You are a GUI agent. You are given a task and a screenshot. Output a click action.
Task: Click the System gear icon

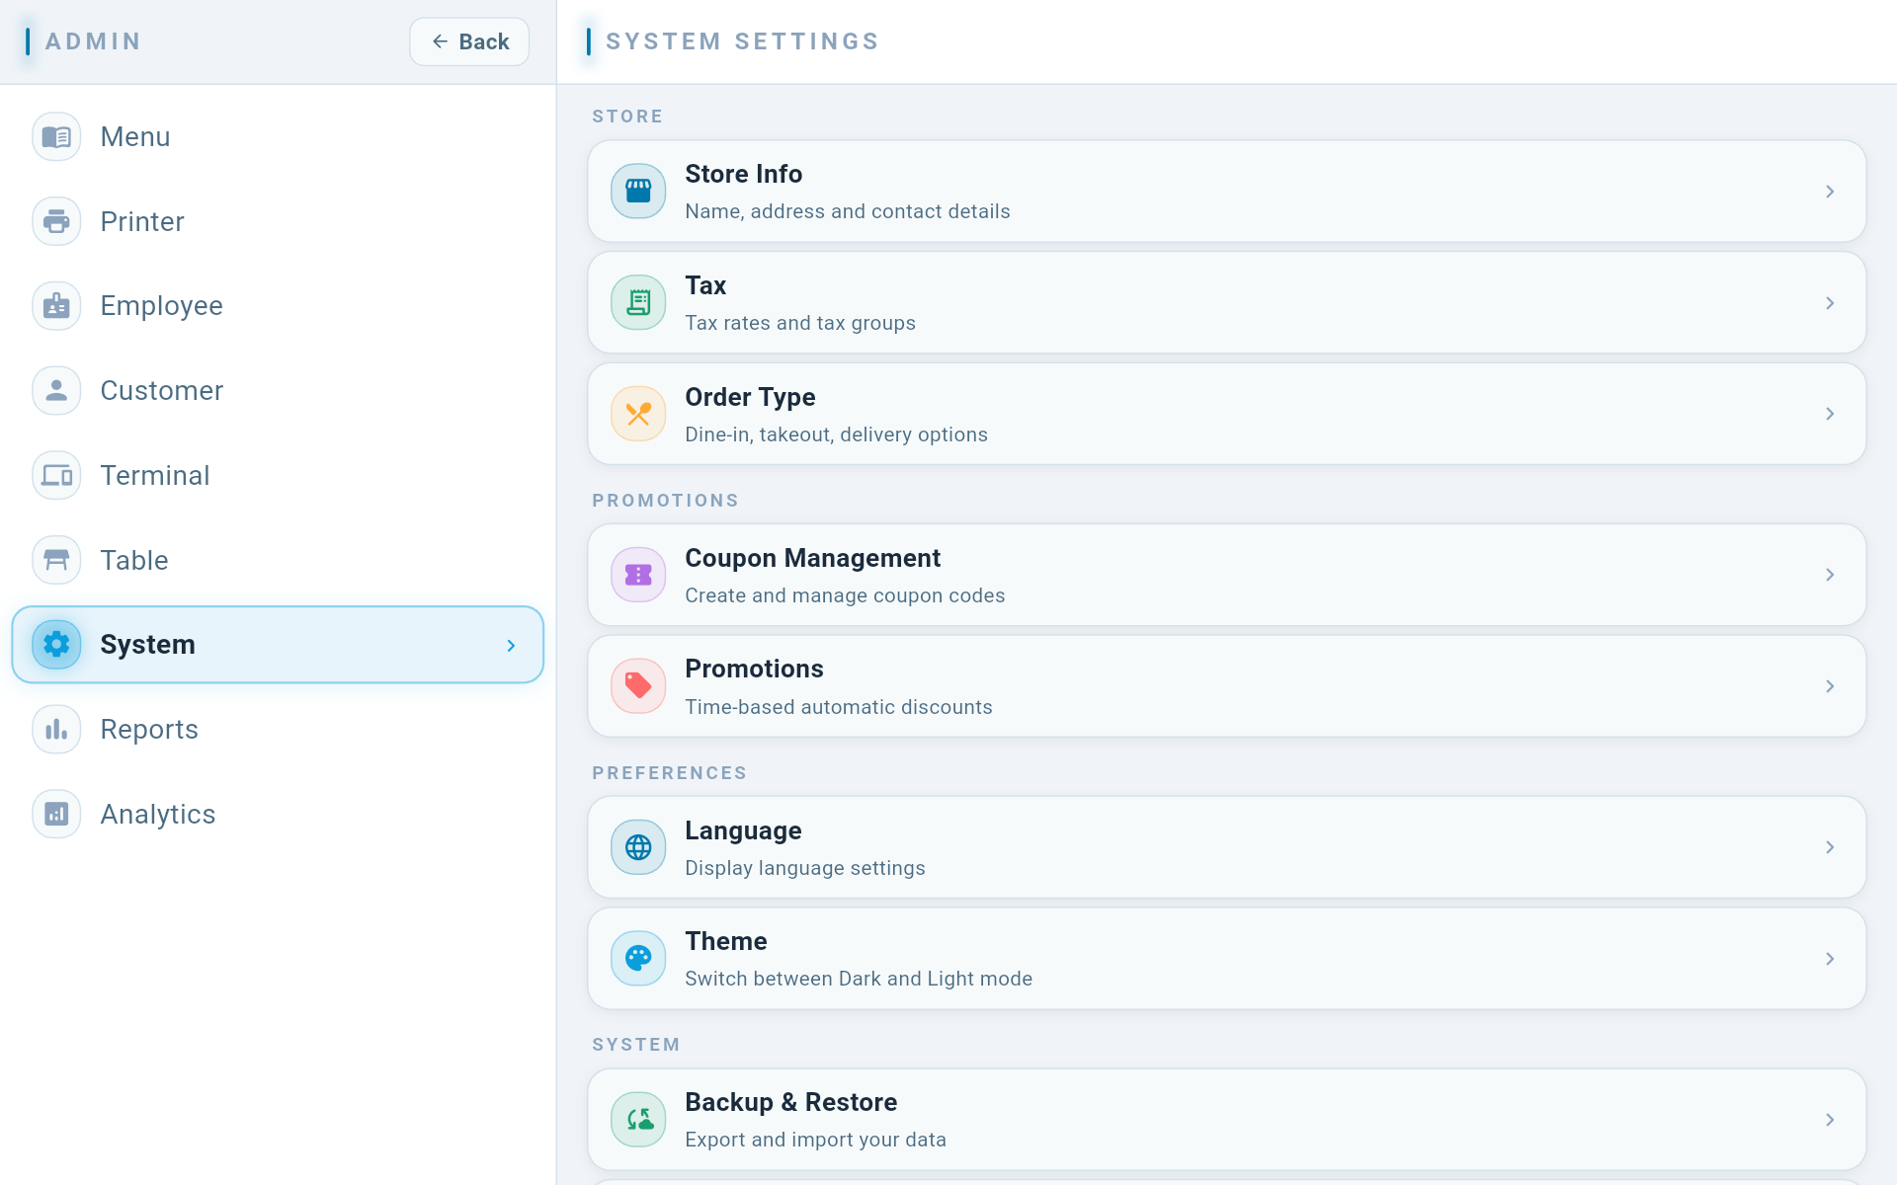point(56,645)
